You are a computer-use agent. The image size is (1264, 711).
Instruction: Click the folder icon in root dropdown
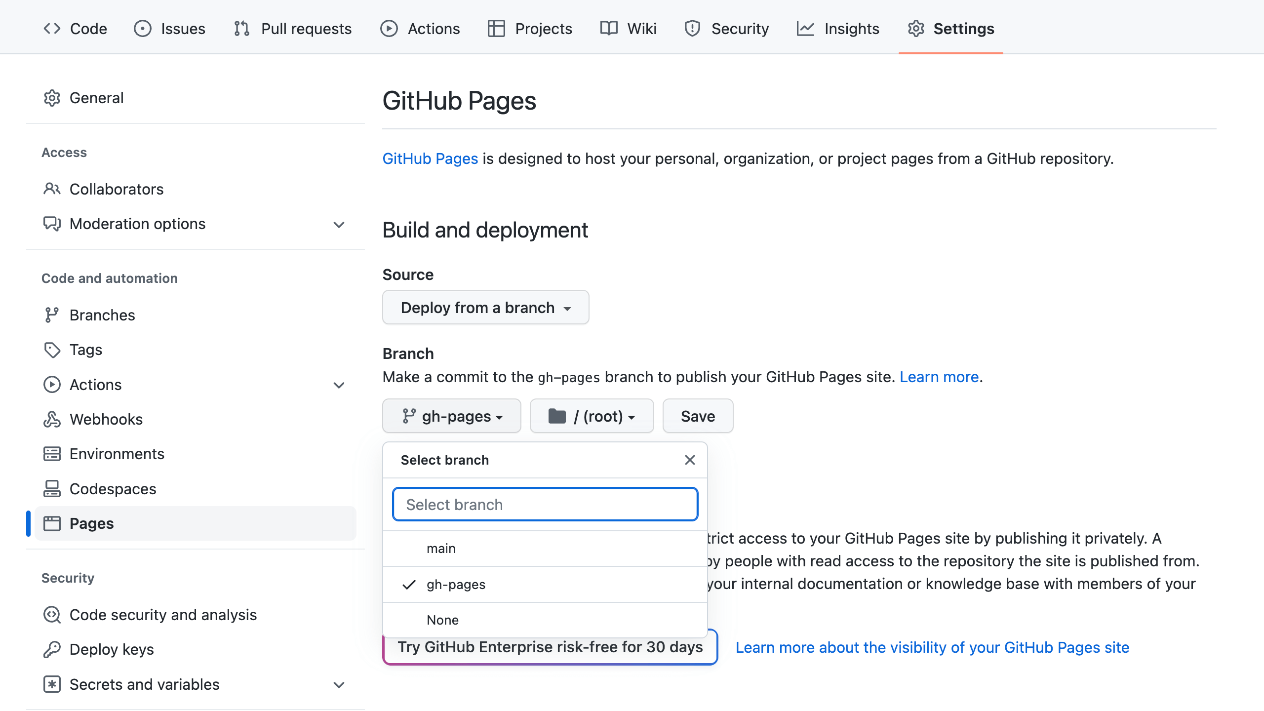[x=557, y=416]
